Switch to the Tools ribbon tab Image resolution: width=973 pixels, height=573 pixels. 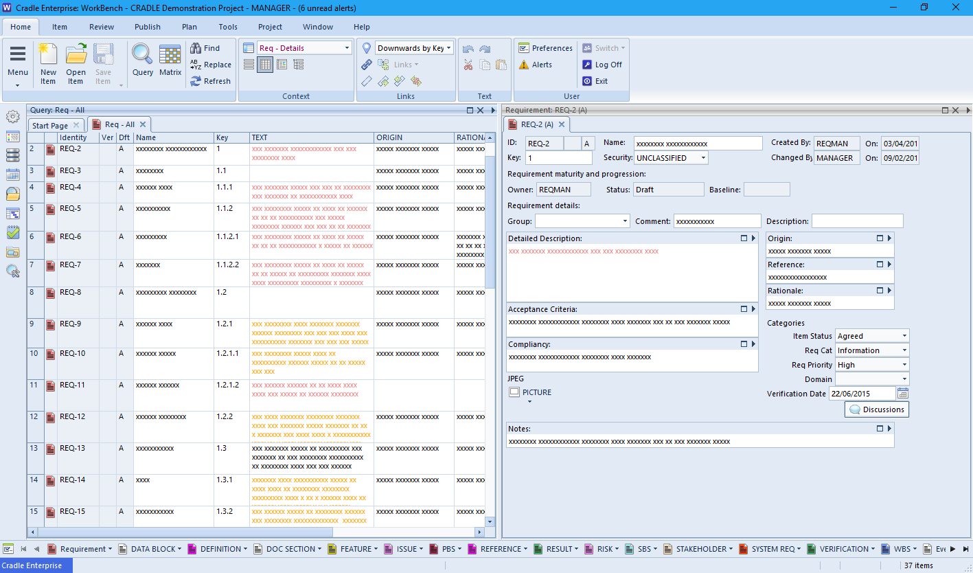(x=228, y=27)
